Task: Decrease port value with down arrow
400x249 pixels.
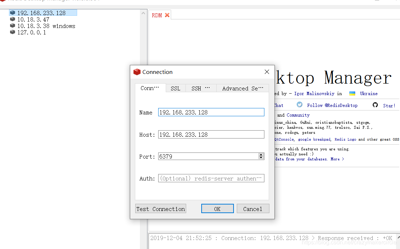Action: pyautogui.click(x=261, y=158)
